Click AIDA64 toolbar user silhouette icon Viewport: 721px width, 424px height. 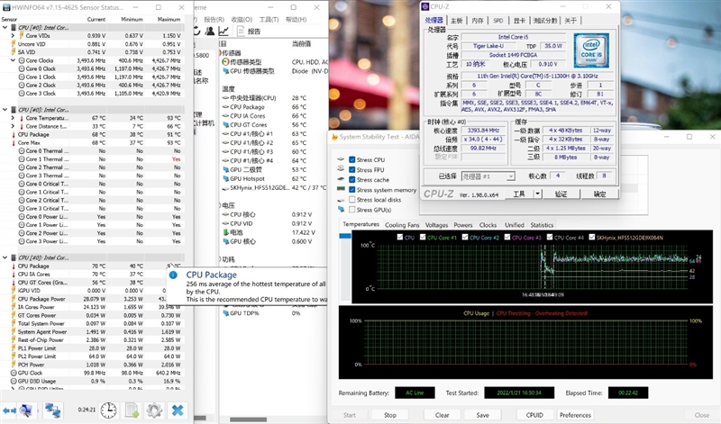coord(210,31)
